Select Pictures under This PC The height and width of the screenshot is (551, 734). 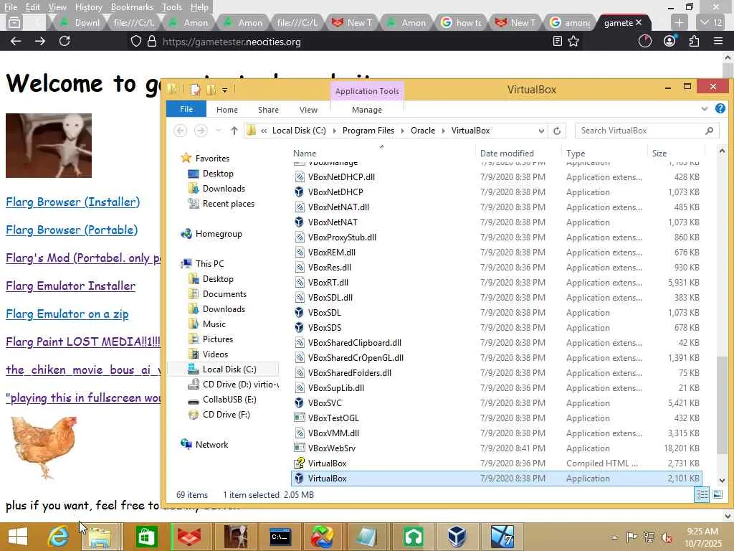(x=218, y=339)
